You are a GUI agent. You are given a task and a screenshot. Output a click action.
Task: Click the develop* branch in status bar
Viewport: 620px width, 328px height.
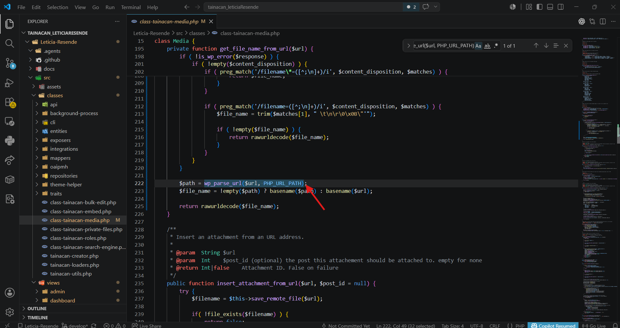coord(75,326)
